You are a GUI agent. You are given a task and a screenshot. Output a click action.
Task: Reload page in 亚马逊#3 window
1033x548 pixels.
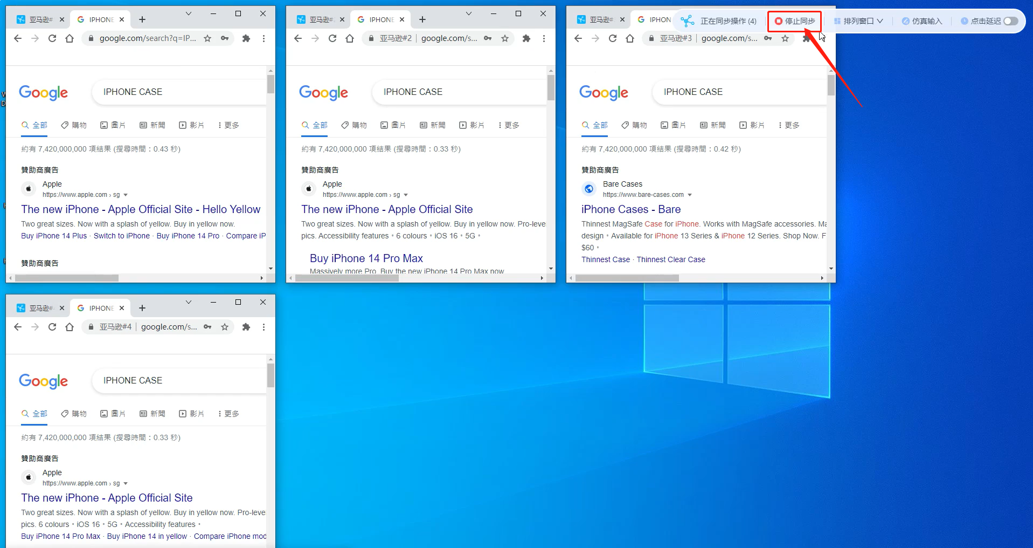coord(613,38)
